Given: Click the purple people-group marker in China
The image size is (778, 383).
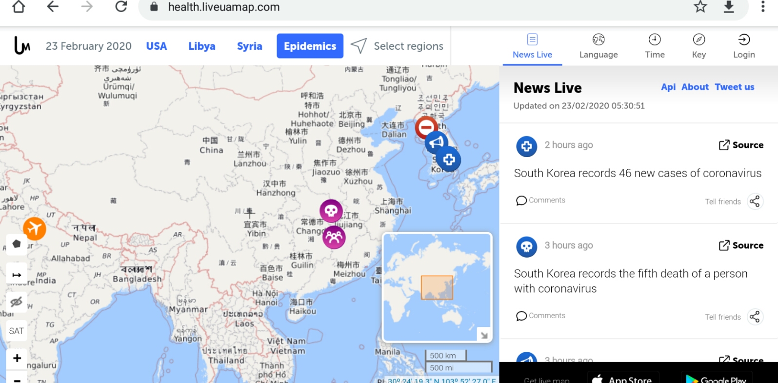Looking at the screenshot, I should [334, 237].
